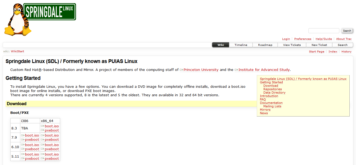Click the Springdale Linux license plate logo
Screen dimensions: 356x165
click(x=49, y=12)
